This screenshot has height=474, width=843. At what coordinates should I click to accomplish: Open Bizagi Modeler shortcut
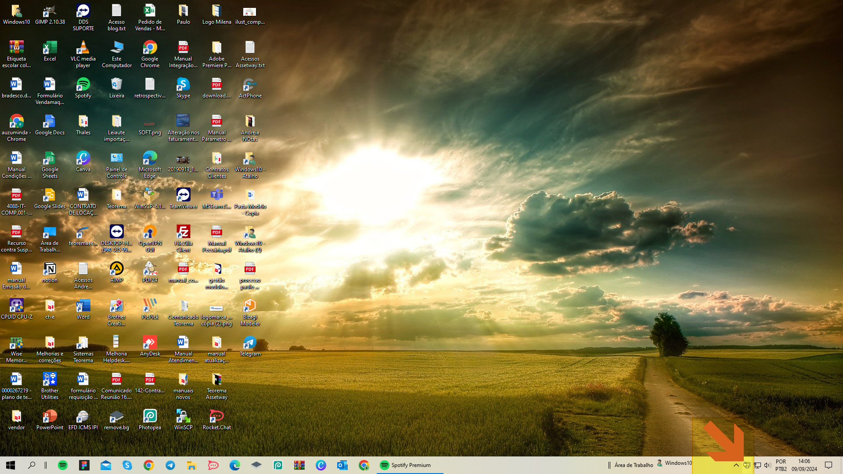(x=250, y=312)
